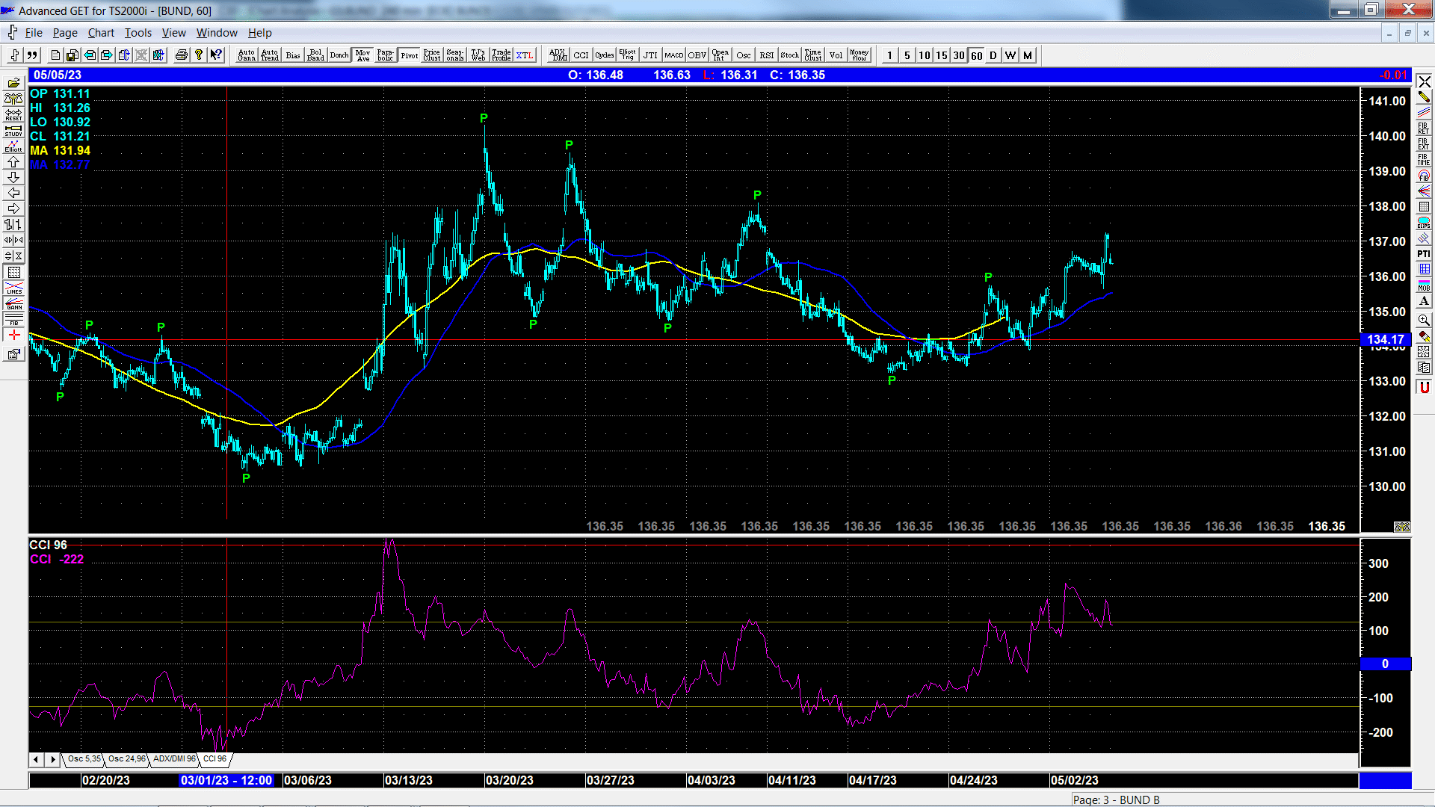Click the CCI zero level blue marker
The width and height of the screenshot is (1435, 807).
[x=1385, y=664]
